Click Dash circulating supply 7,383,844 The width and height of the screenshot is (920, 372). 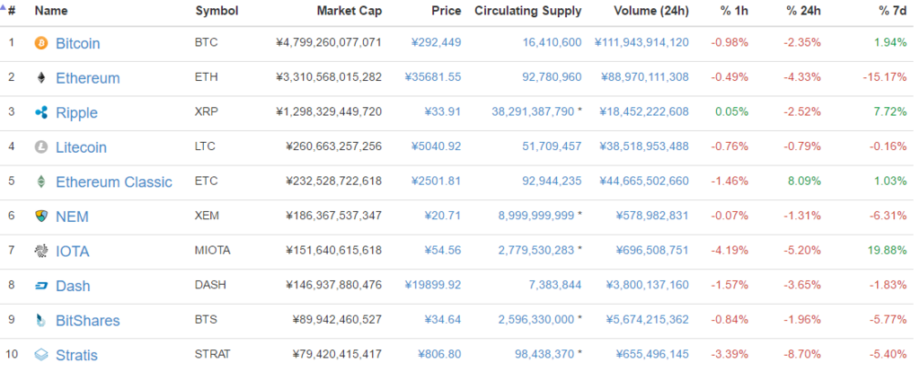[555, 285]
